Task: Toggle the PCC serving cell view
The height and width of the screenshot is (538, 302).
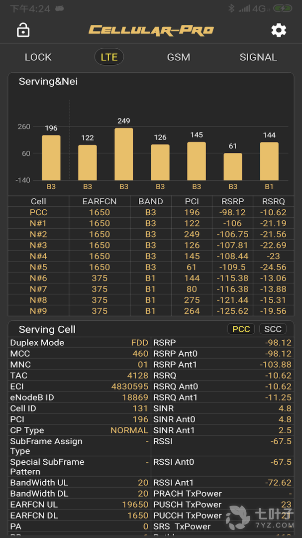Action: coord(241,329)
